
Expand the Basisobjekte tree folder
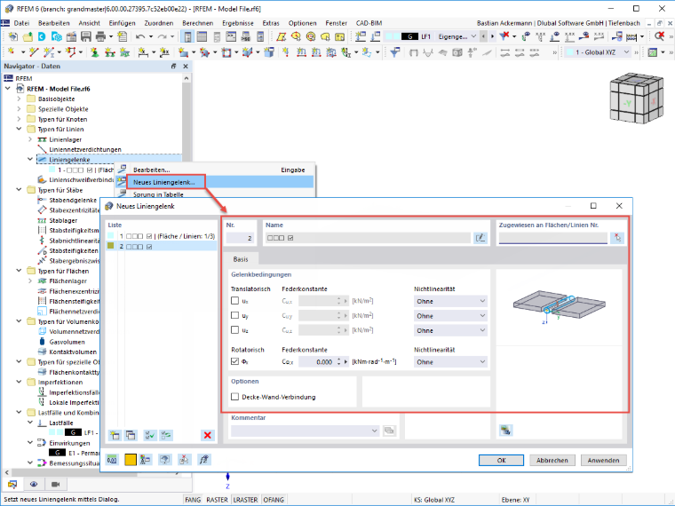pyautogui.click(x=19, y=99)
